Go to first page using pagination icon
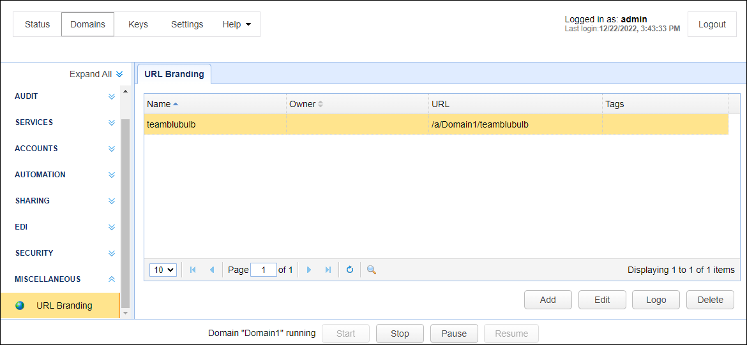The width and height of the screenshot is (747, 345). (193, 270)
